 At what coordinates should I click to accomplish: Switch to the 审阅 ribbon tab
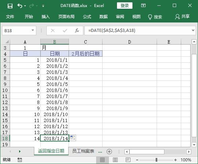(120, 17)
